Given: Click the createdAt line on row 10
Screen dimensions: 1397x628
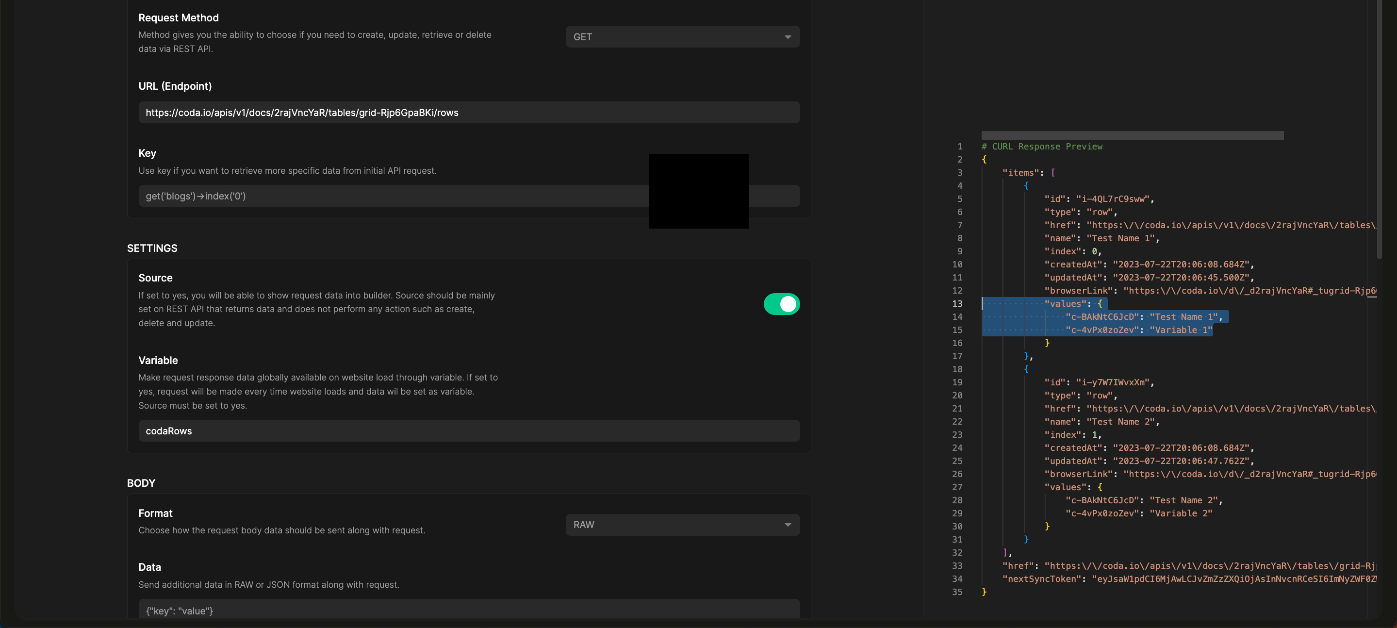Looking at the screenshot, I should [x=1149, y=264].
